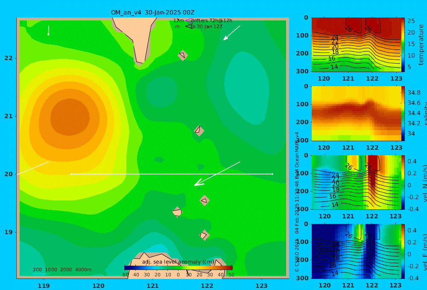Select the magenta drifter arrow legend marker
The height and width of the screenshot is (290, 427).
pyautogui.click(x=188, y=20)
